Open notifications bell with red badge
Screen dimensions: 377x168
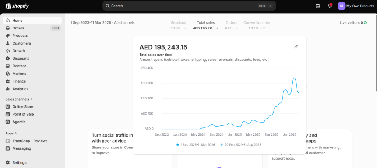[330, 6]
